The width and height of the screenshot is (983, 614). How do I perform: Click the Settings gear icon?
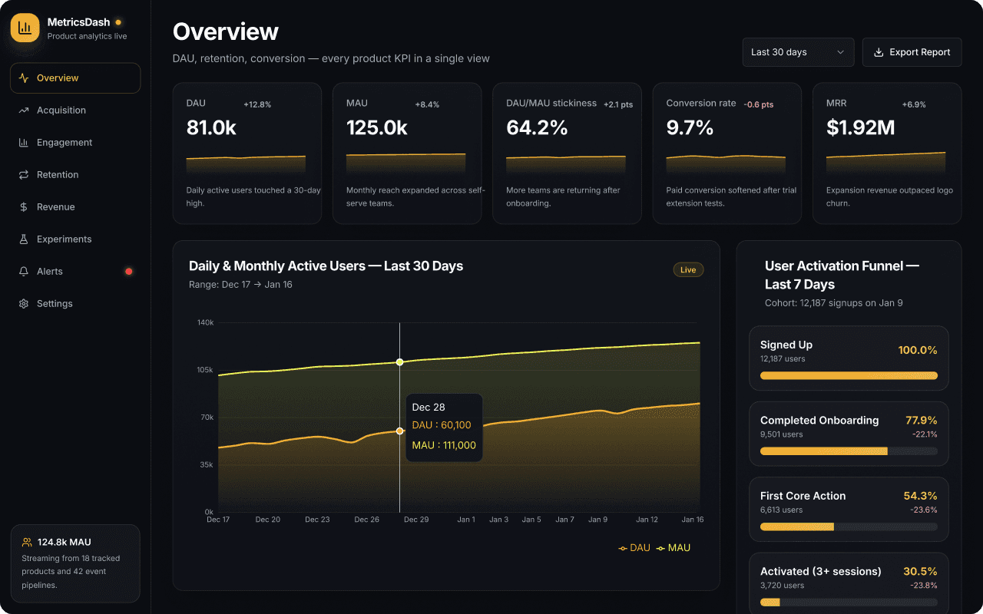pos(24,304)
